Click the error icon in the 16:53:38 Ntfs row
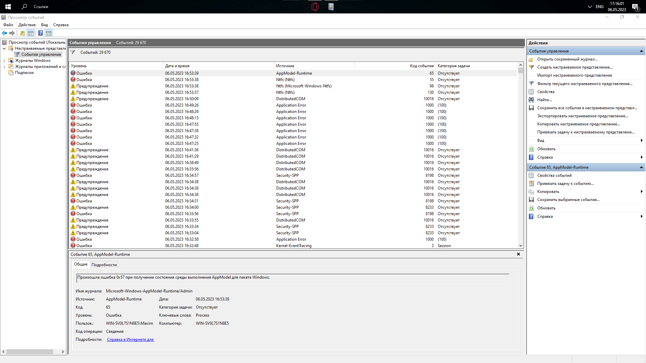The image size is (646, 363). (73, 80)
